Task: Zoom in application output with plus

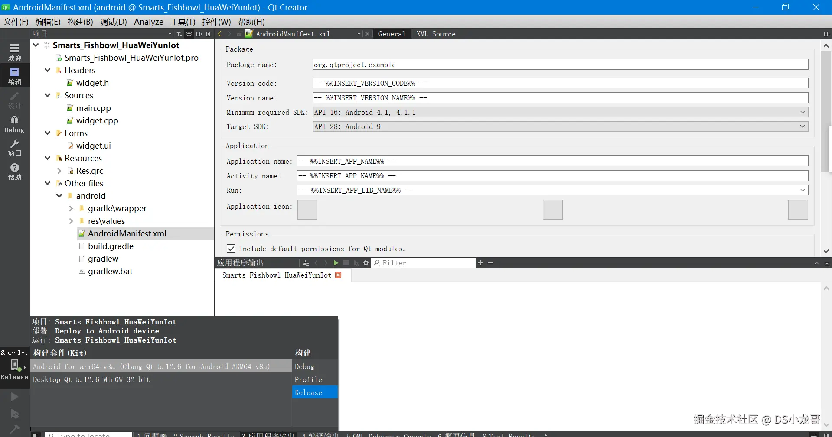Action: (x=480, y=263)
